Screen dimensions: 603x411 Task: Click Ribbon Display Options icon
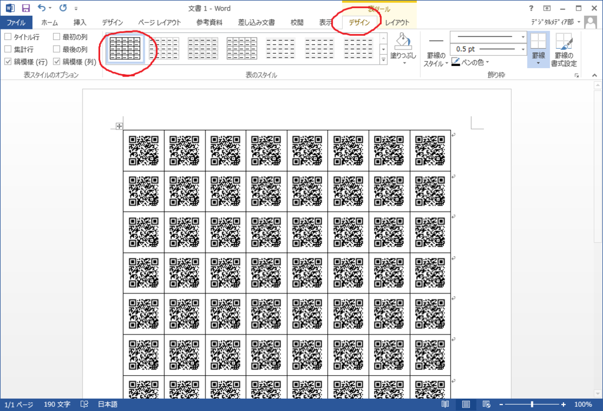point(547,8)
